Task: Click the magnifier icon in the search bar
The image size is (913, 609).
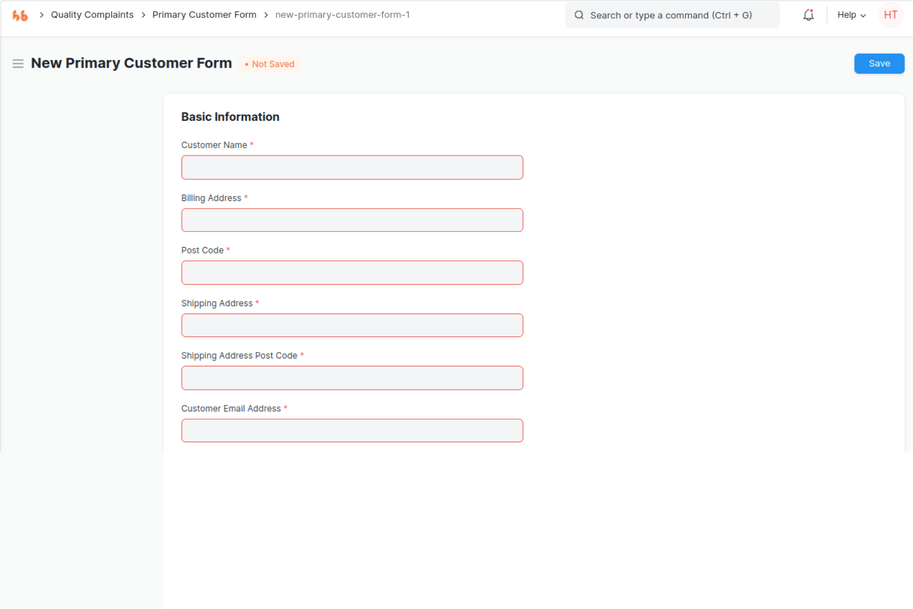Action: 579,15
